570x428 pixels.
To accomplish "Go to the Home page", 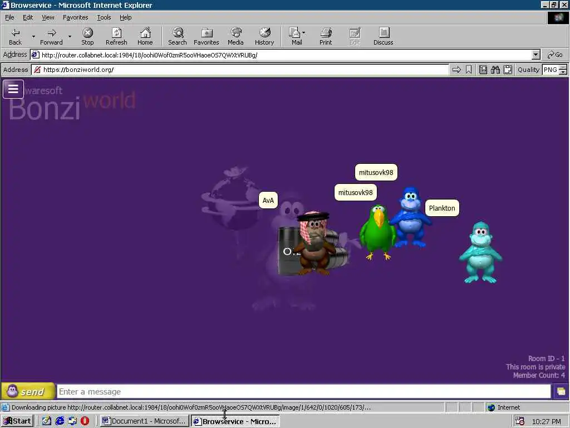I will tap(145, 36).
